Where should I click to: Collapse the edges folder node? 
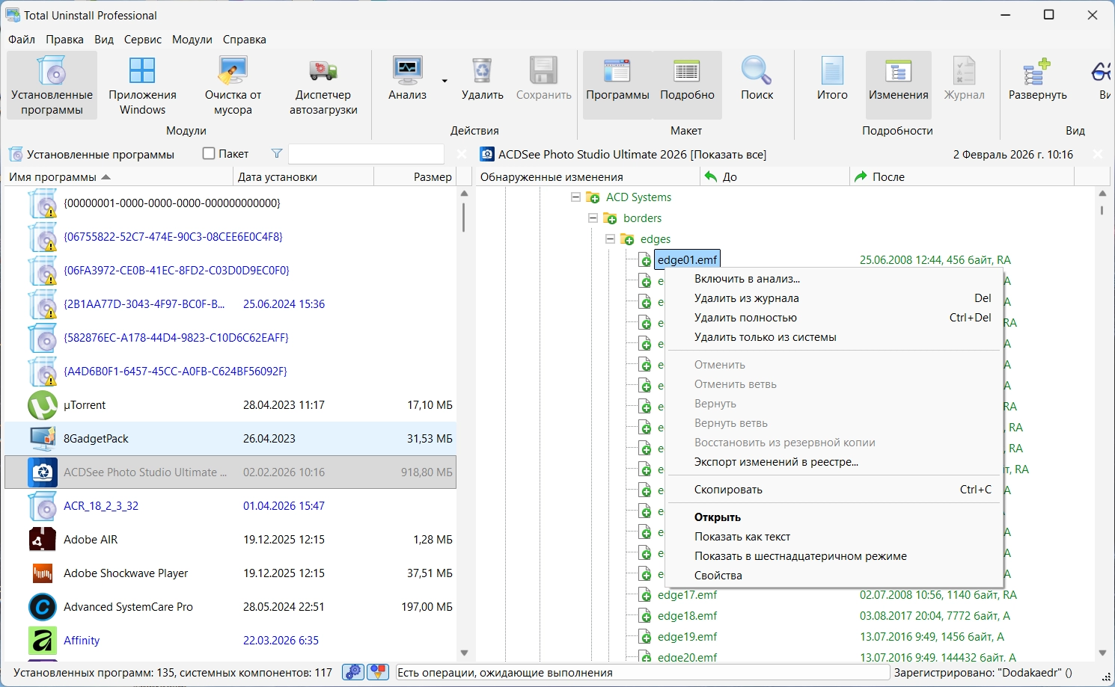tap(610, 239)
